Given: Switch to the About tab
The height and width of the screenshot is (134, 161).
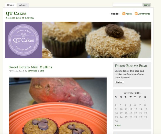Looking at the screenshot, I should pos(23,5).
